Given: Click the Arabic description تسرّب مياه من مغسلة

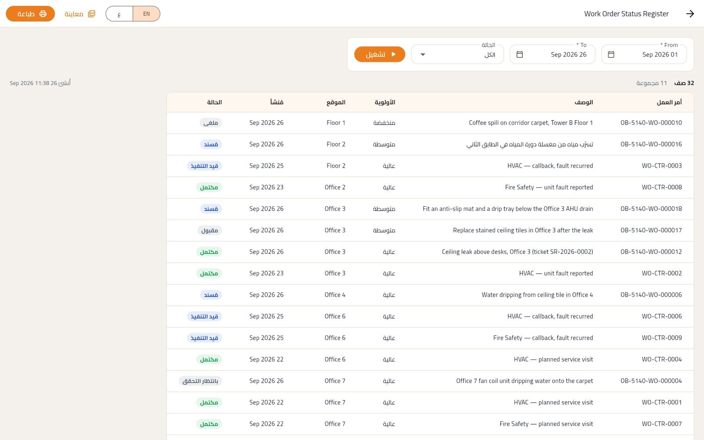Looking at the screenshot, I should [530, 144].
